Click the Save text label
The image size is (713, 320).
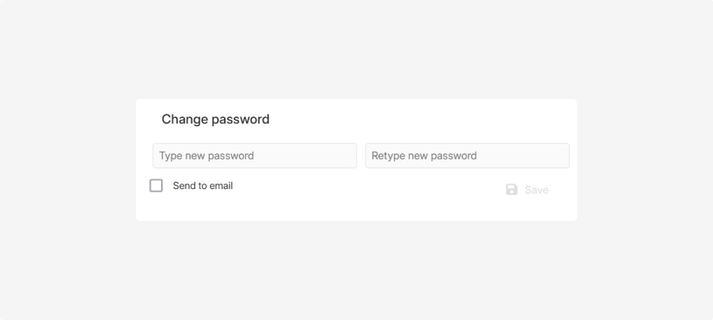pyautogui.click(x=537, y=190)
